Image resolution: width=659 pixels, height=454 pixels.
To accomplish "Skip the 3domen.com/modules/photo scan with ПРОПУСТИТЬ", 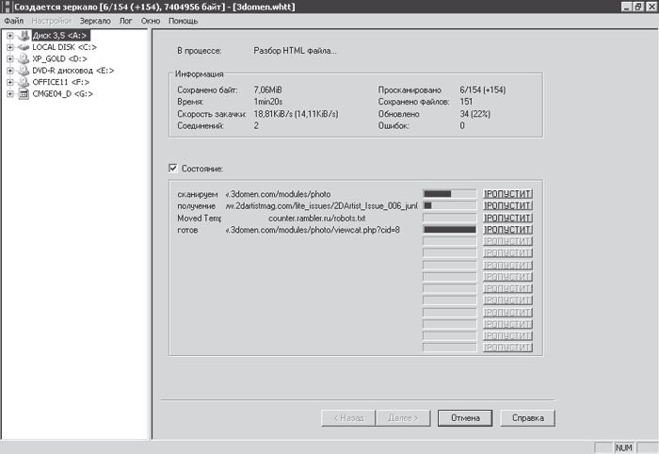I will (507, 194).
